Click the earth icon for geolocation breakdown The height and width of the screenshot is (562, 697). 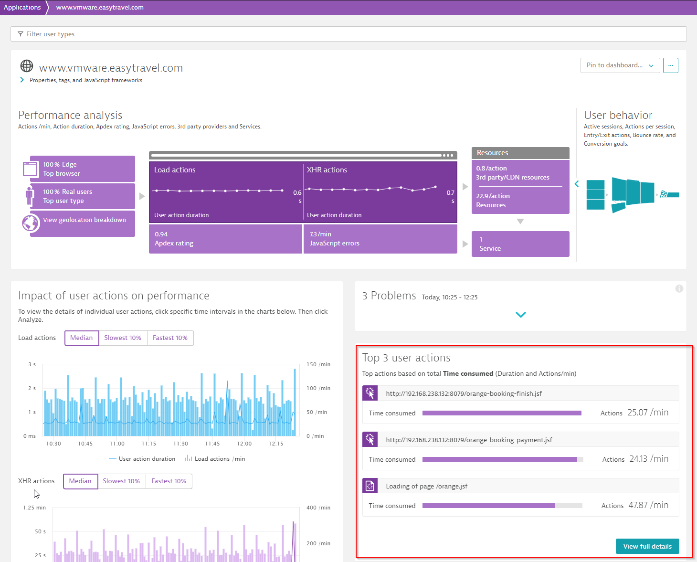pos(31,223)
